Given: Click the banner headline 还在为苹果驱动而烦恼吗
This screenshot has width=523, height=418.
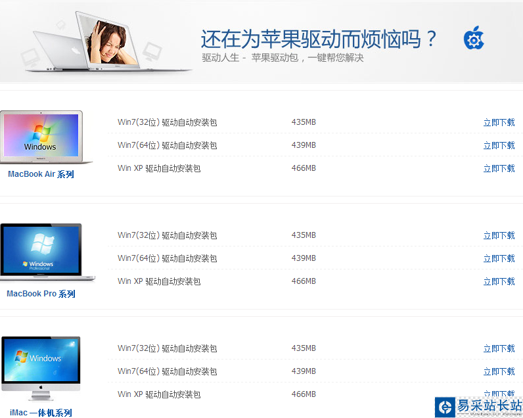Looking at the screenshot, I should [319, 39].
